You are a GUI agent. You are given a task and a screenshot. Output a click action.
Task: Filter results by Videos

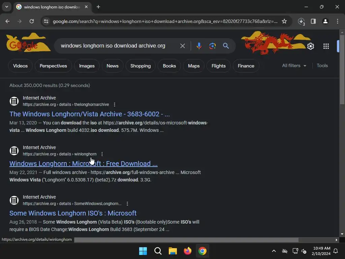(x=21, y=66)
